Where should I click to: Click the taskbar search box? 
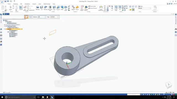(x=20, y=97)
